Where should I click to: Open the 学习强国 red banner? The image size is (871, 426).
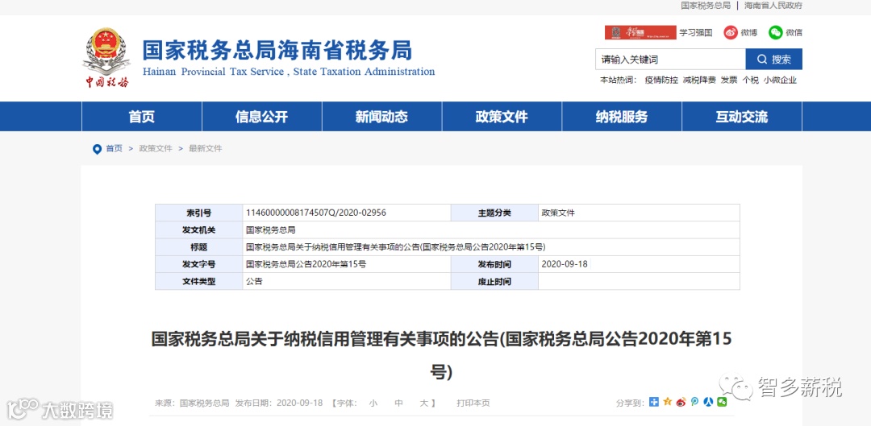(x=640, y=32)
